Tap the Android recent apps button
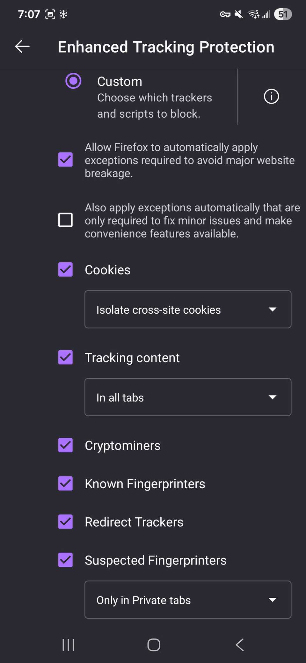The height and width of the screenshot is (663, 306). click(x=68, y=645)
